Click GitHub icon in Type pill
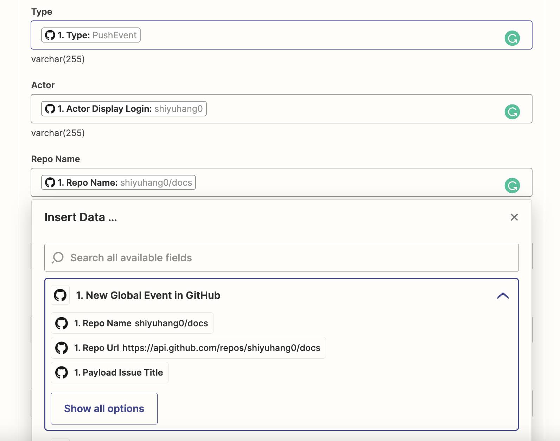The image size is (560, 441). click(50, 35)
